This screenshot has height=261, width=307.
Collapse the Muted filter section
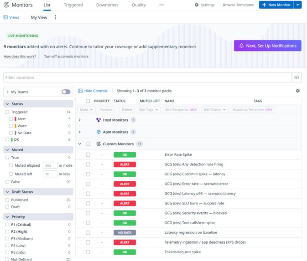click(7, 150)
